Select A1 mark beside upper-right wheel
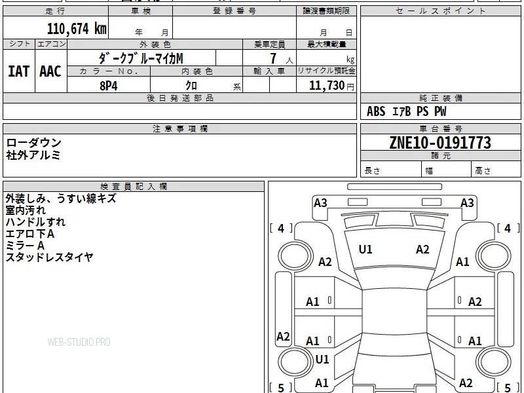The height and width of the screenshot is (393, 524). [462, 261]
